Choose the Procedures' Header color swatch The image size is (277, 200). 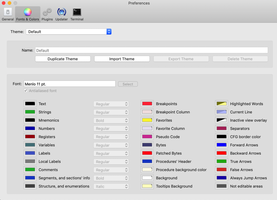click(147, 161)
